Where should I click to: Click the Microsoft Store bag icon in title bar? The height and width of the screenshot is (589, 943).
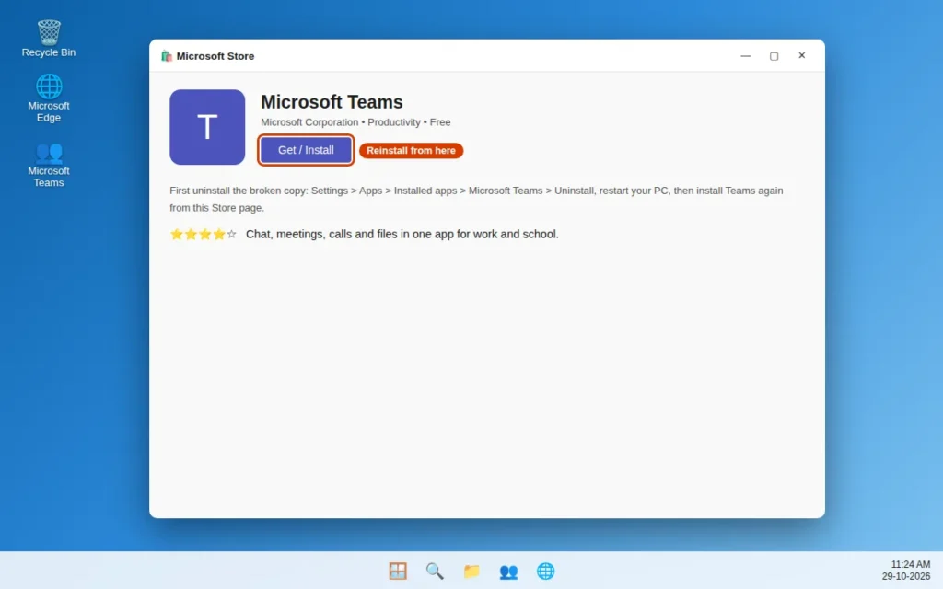point(167,56)
